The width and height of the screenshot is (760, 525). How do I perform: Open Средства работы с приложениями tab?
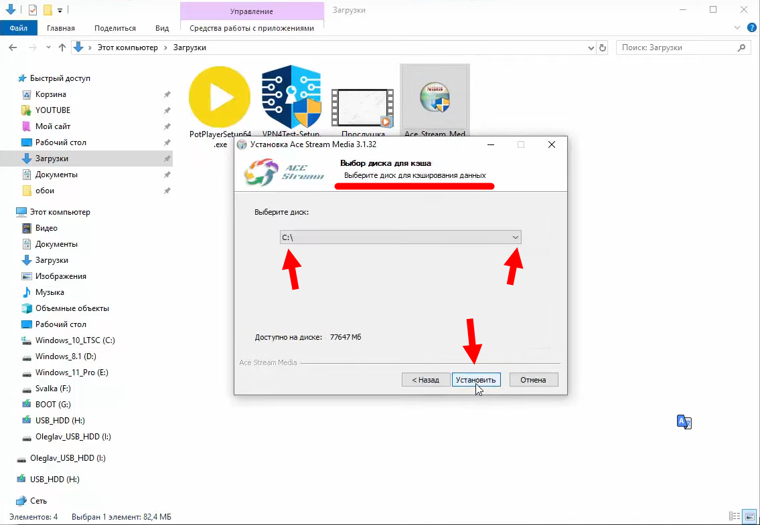click(252, 28)
